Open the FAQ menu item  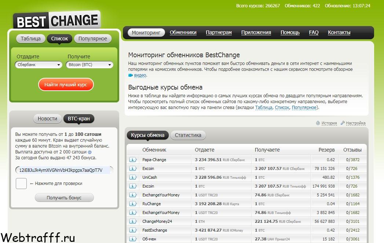[x=314, y=32]
